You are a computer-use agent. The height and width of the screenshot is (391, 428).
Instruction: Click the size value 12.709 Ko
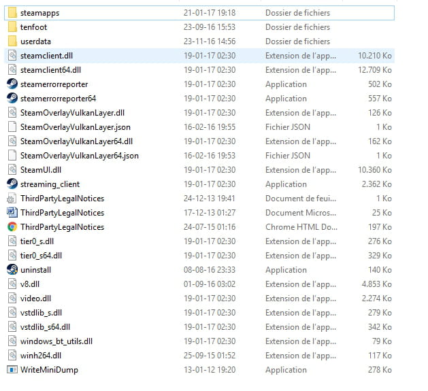tap(375, 70)
